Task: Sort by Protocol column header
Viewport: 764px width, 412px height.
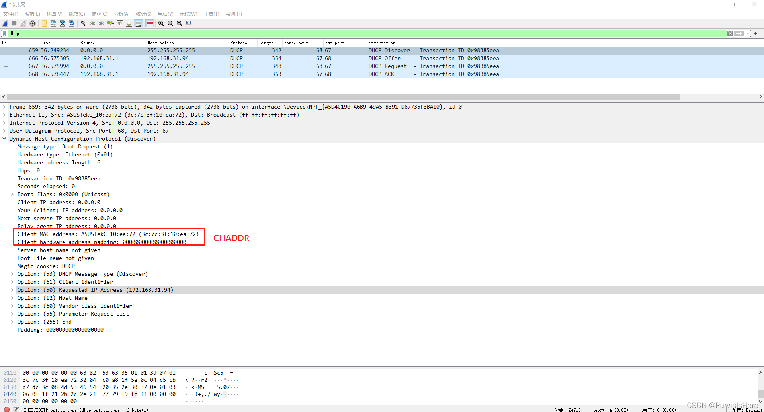Action: coord(243,43)
